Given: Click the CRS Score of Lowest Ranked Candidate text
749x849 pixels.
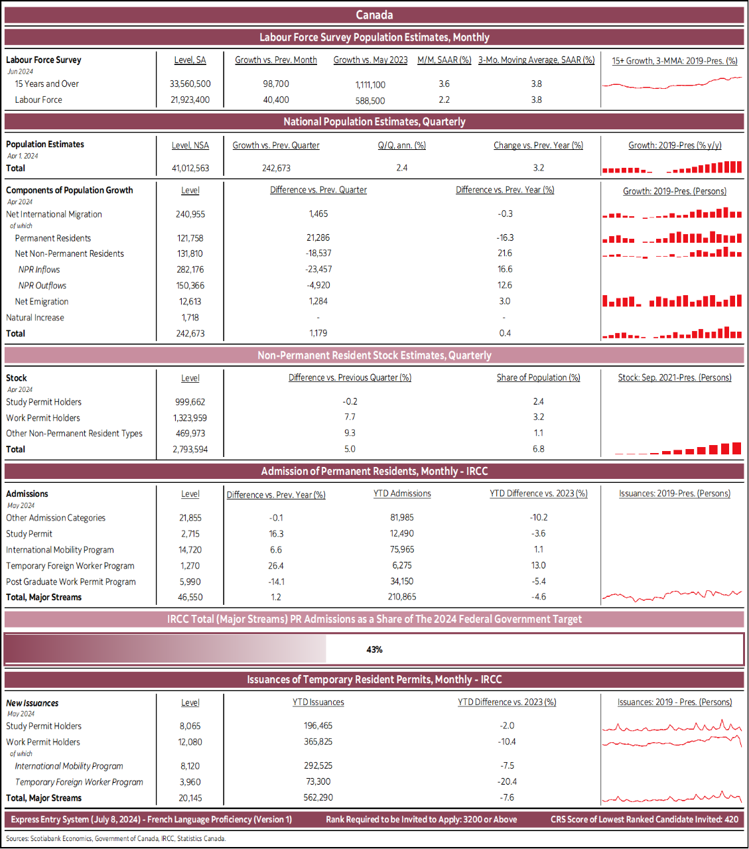Looking at the screenshot, I should tap(644, 819).
